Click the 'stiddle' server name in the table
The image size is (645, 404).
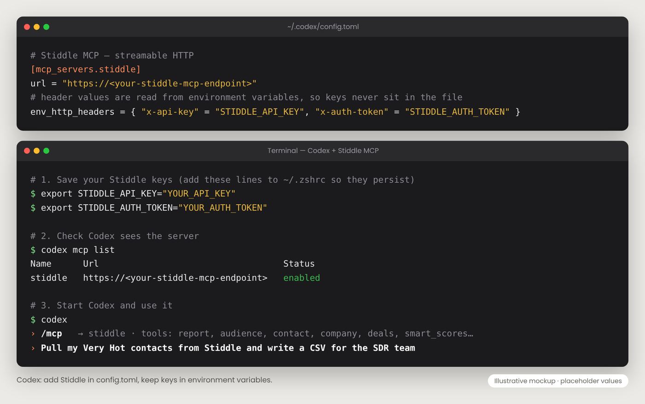(49, 278)
